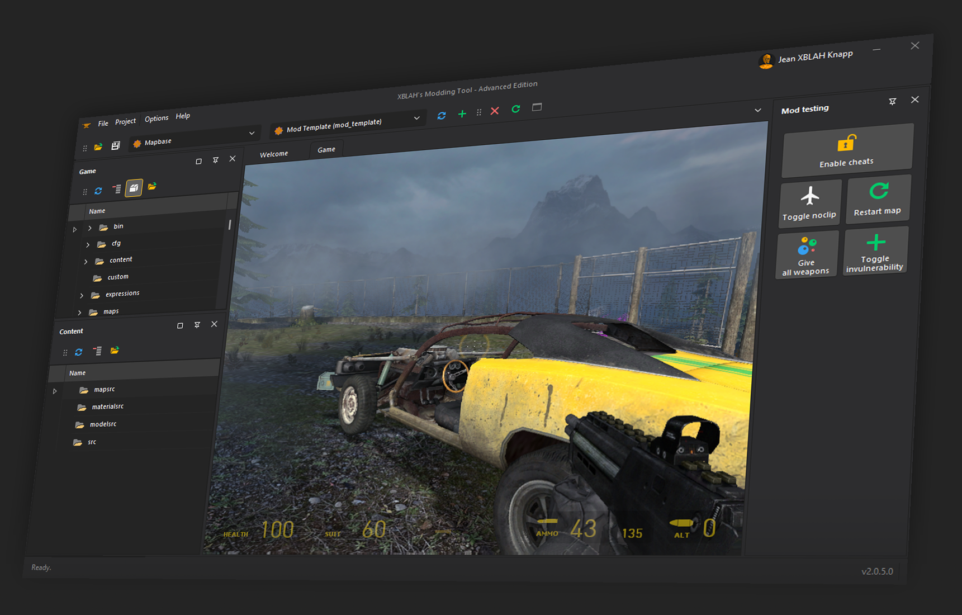Open the Project menu
The height and width of the screenshot is (615, 962).
tap(125, 121)
